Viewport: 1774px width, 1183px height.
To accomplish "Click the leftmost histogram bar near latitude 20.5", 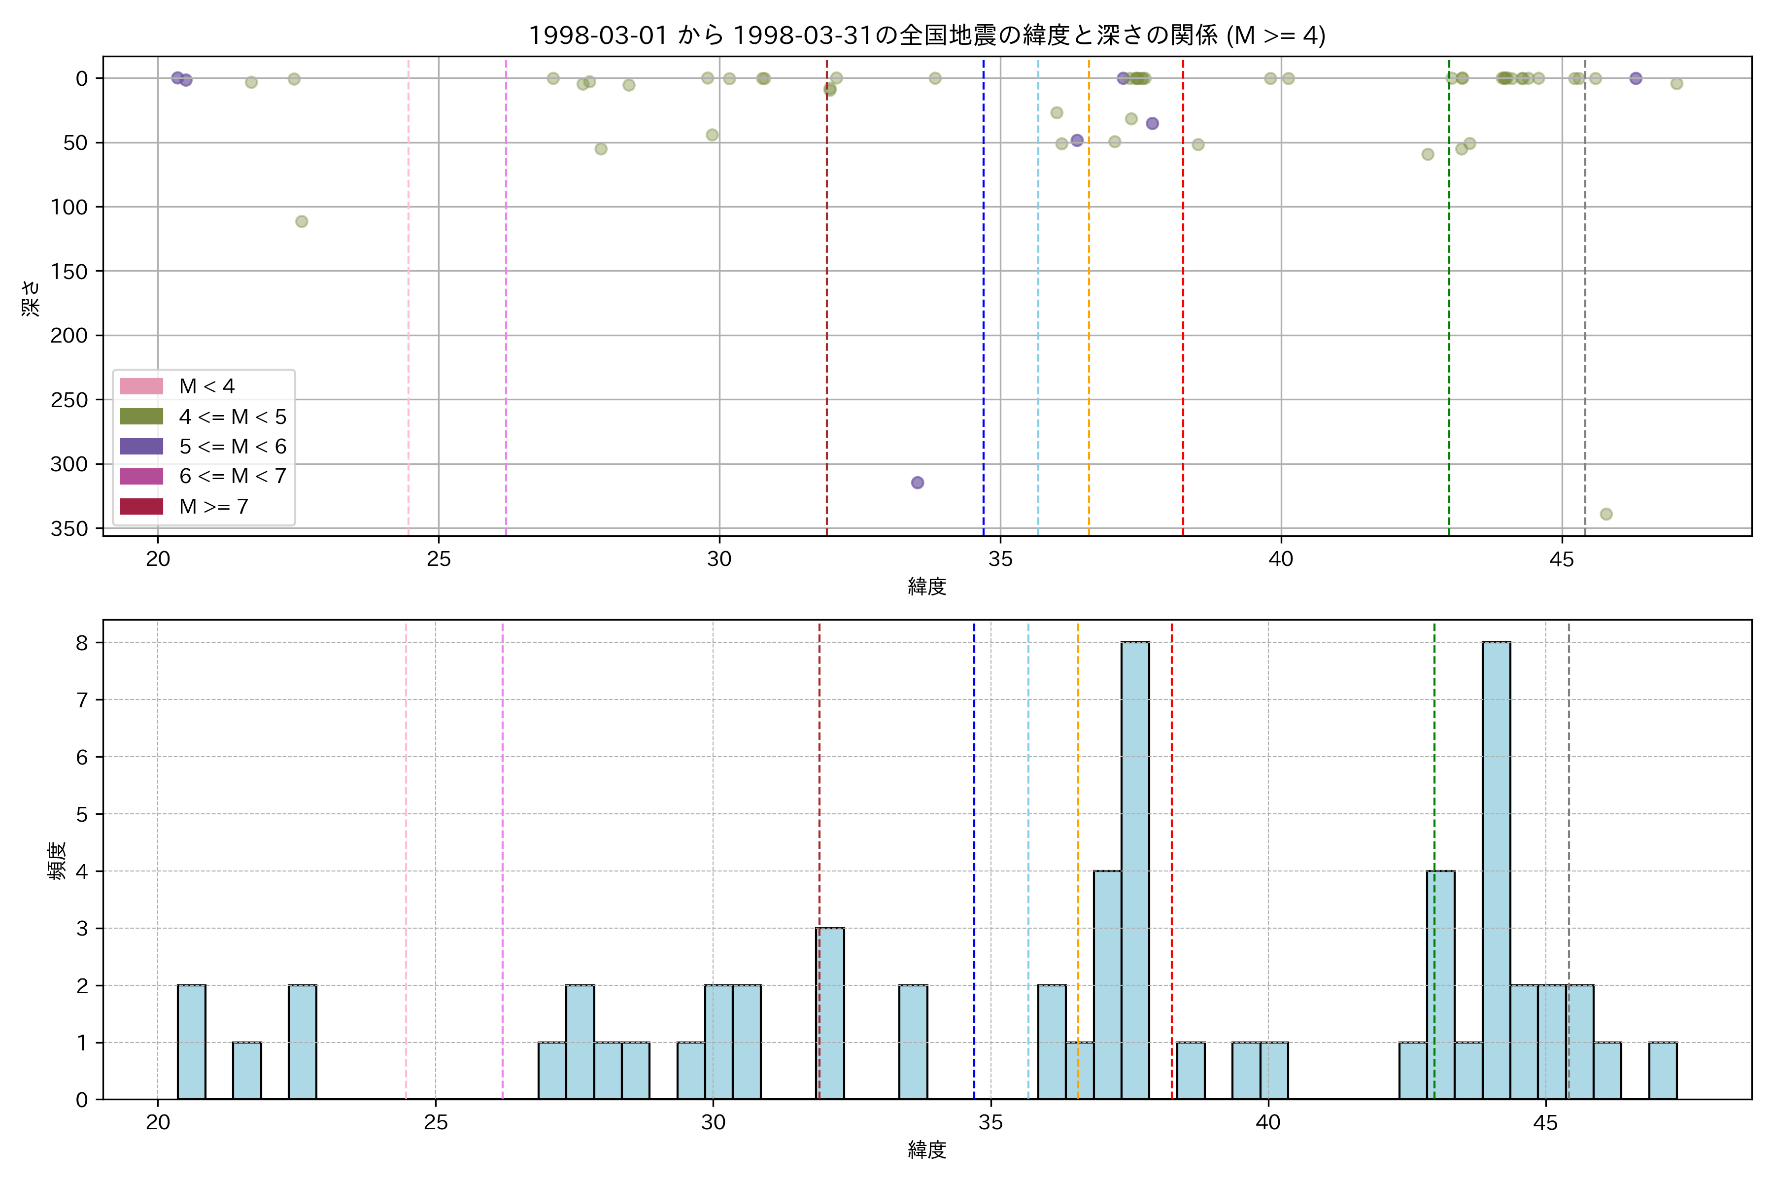I will (x=192, y=1042).
